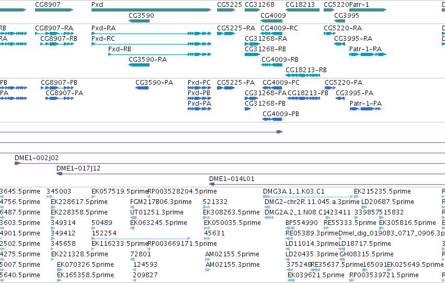Click the RP003669171.5prime EST label
The height and width of the screenshot is (283, 445).
pyautogui.click(x=182, y=244)
